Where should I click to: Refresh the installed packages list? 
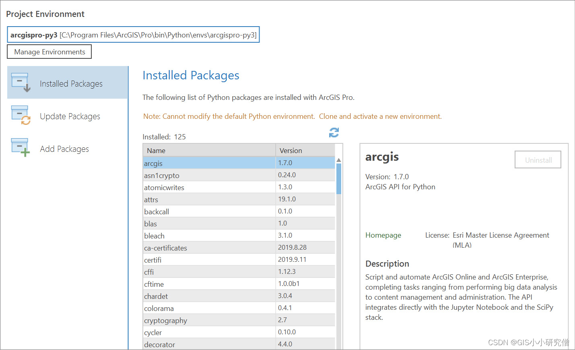click(x=334, y=133)
